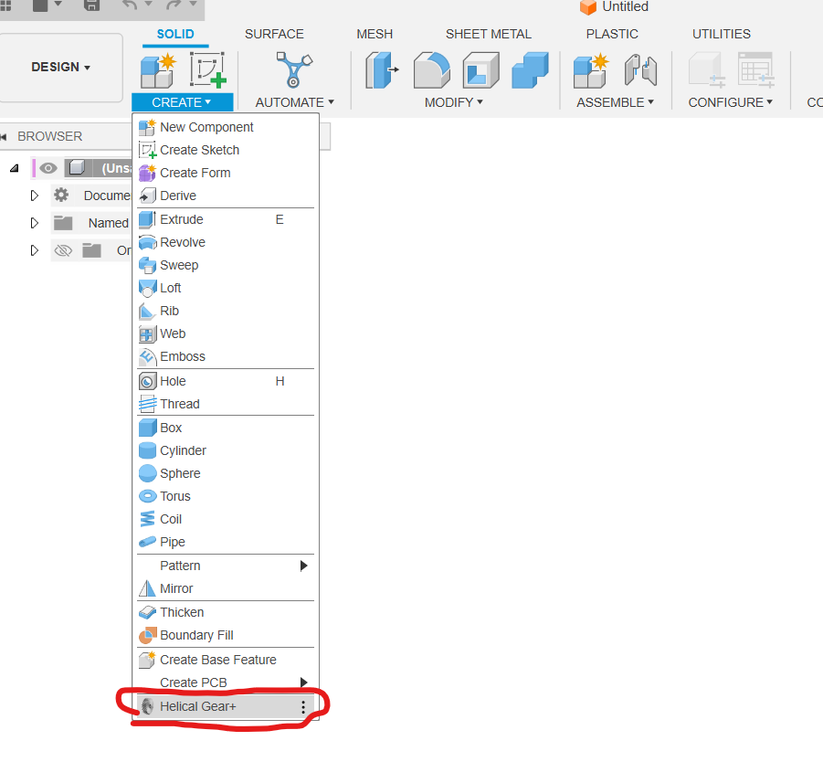Image resolution: width=823 pixels, height=783 pixels.
Task: Click the Automate tool icon
Action: (294, 70)
